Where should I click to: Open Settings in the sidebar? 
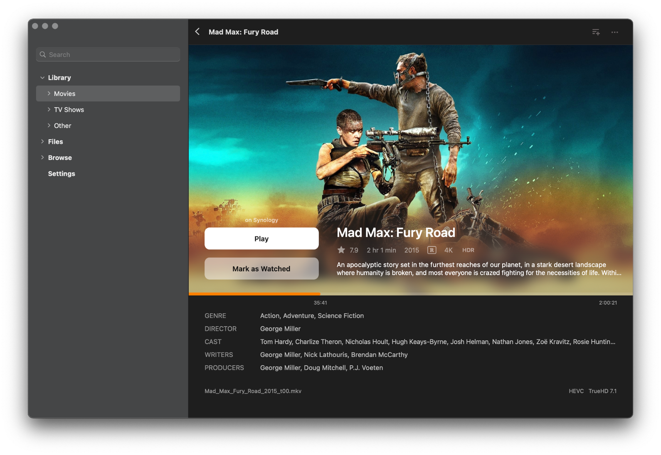click(x=62, y=174)
